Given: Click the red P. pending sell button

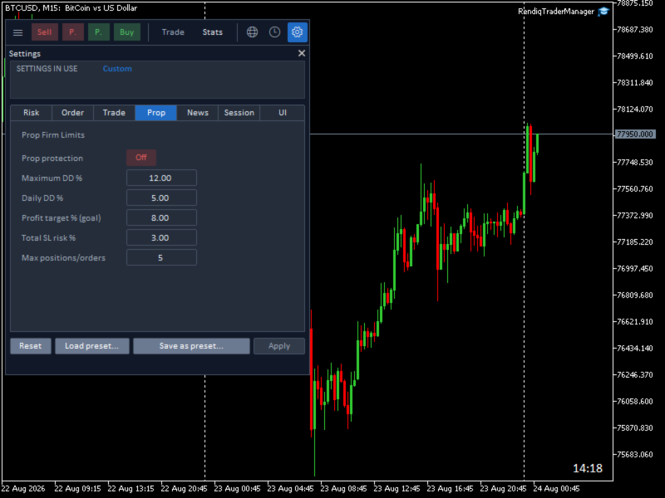Looking at the screenshot, I should pyautogui.click(x=73, y=32).
